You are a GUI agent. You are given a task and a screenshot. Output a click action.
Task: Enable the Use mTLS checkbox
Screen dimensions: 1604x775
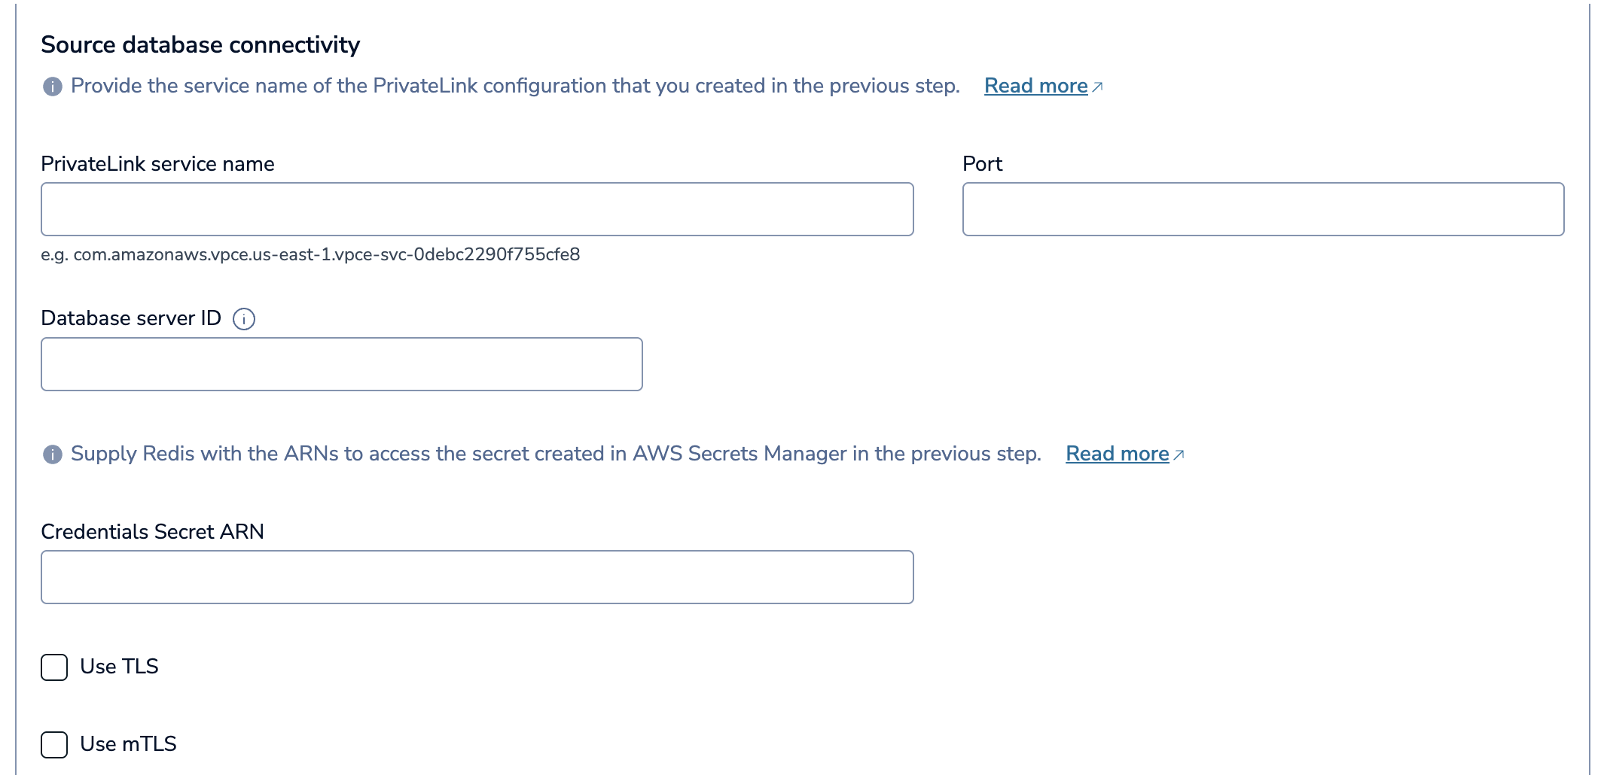(53, 744)
